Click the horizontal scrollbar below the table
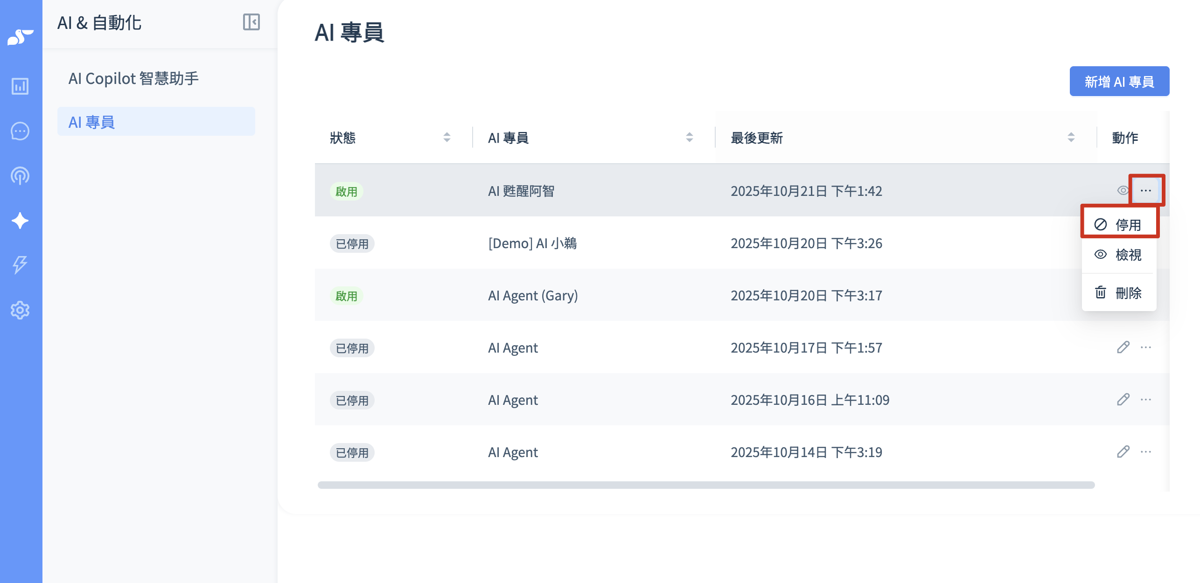The width and height of the screenshot is (1200, 583). coord(706,485)
